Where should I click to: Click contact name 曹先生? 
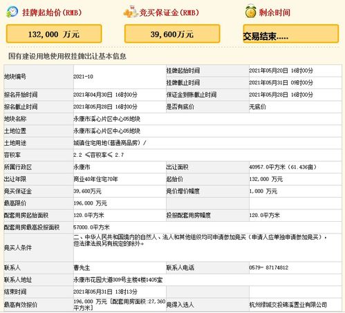click(82, 267)
